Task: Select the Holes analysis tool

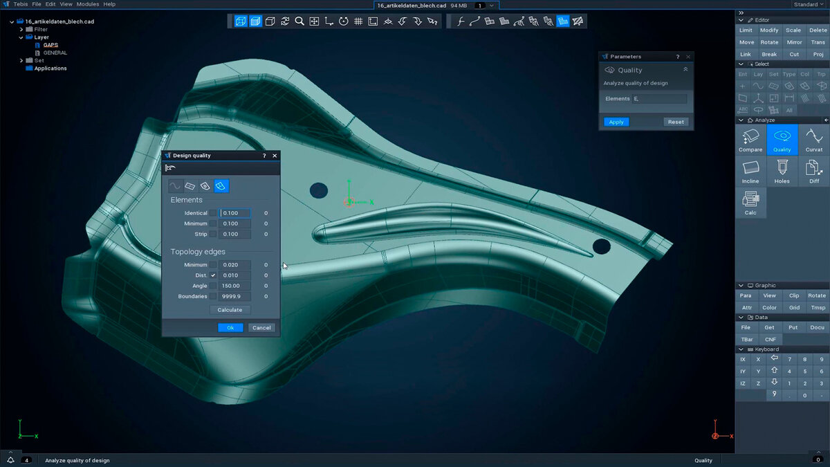Action: tap(782, 171)
